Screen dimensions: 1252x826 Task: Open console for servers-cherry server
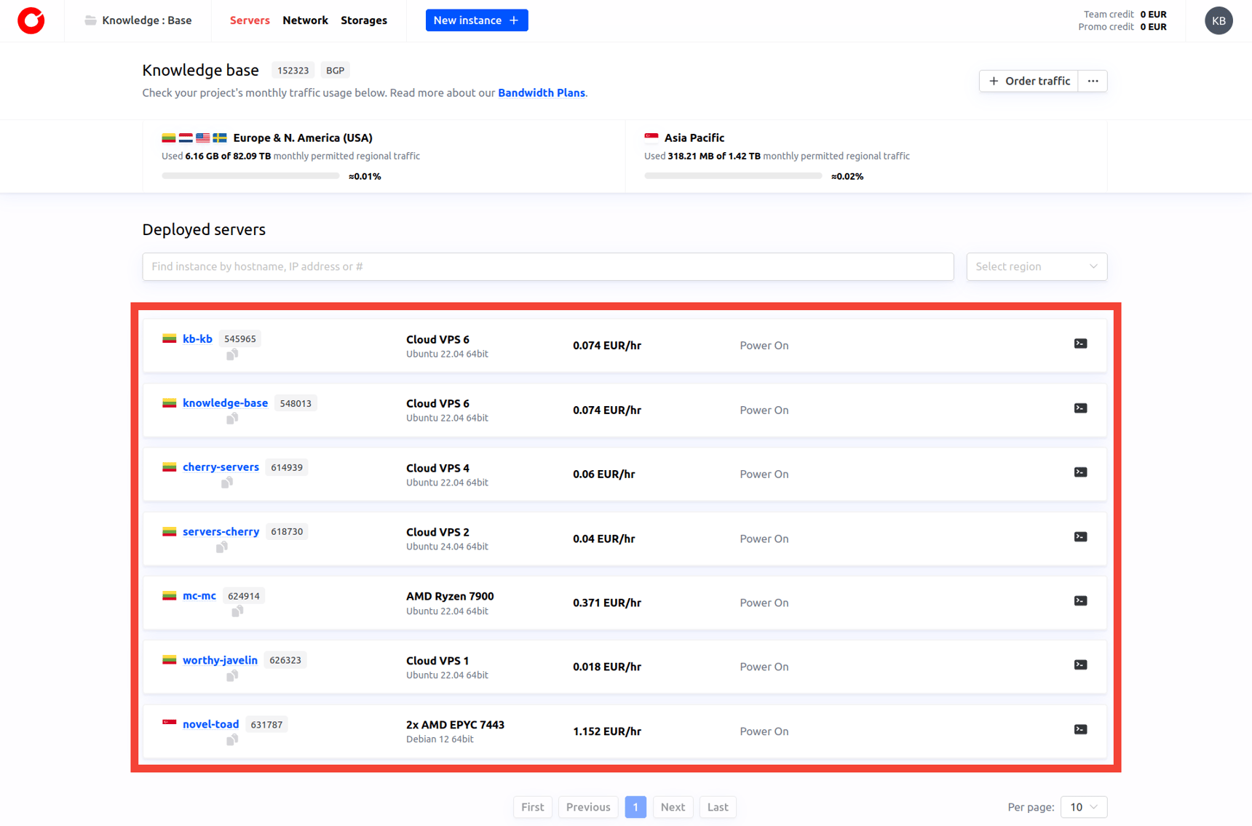1080,537
